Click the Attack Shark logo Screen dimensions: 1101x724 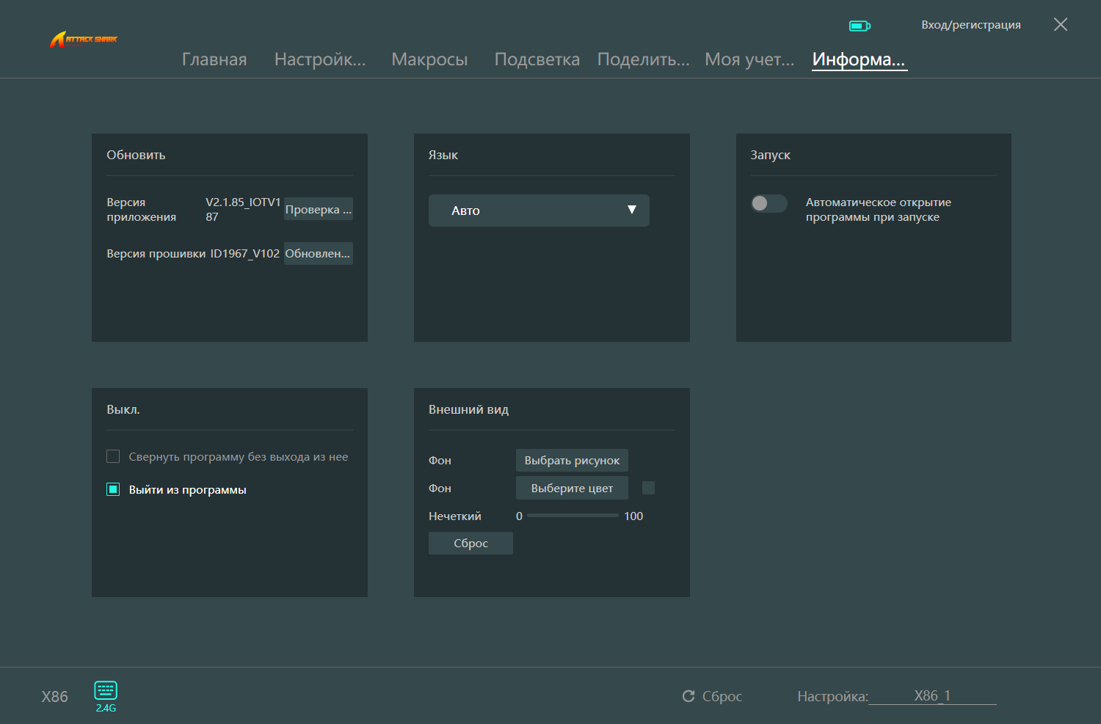point(83,40)
